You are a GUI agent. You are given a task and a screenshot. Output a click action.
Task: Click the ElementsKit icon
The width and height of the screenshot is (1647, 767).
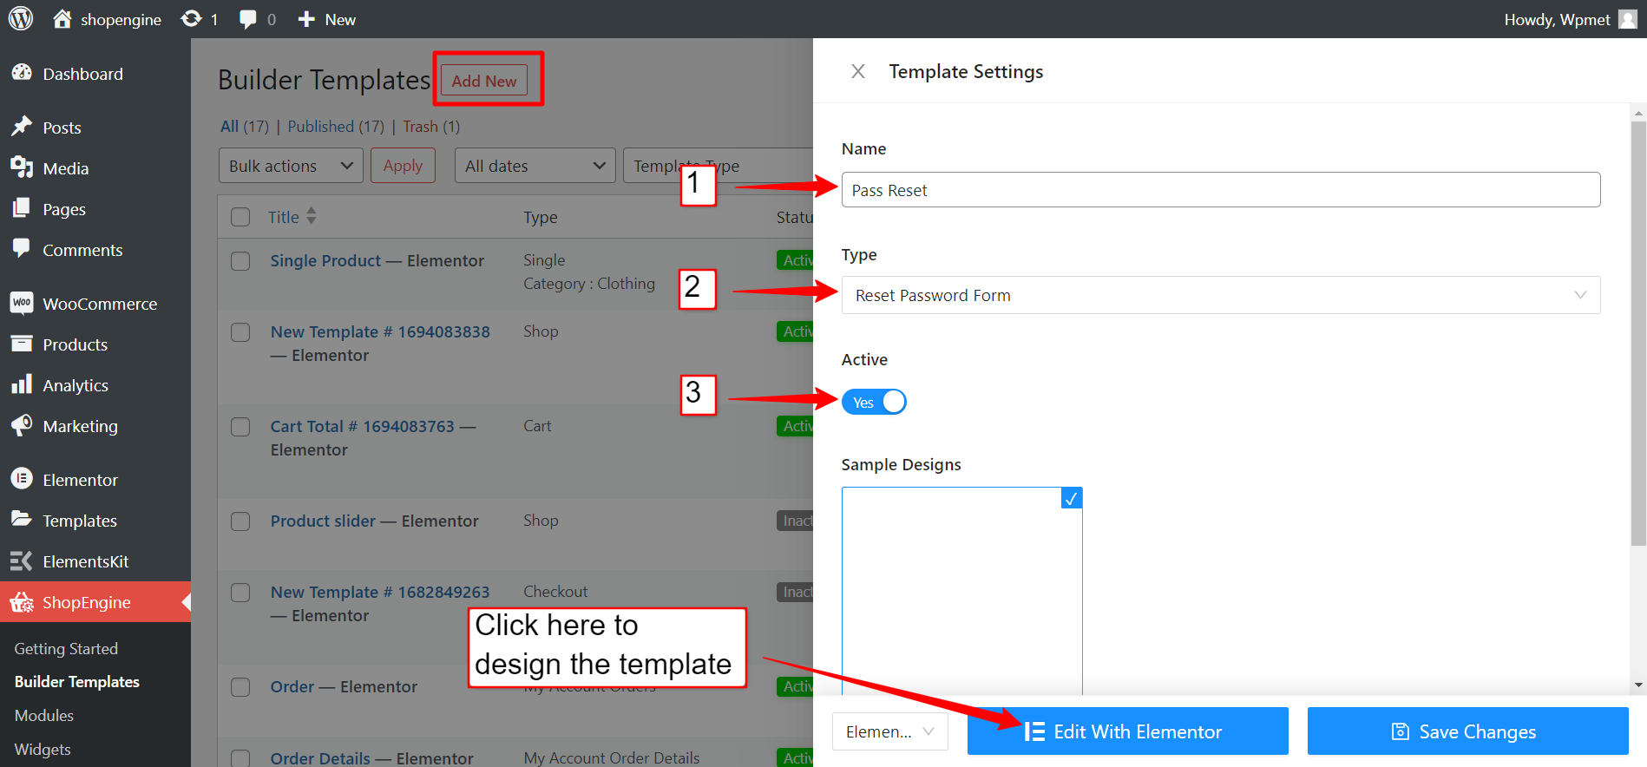tap(22, 560)
